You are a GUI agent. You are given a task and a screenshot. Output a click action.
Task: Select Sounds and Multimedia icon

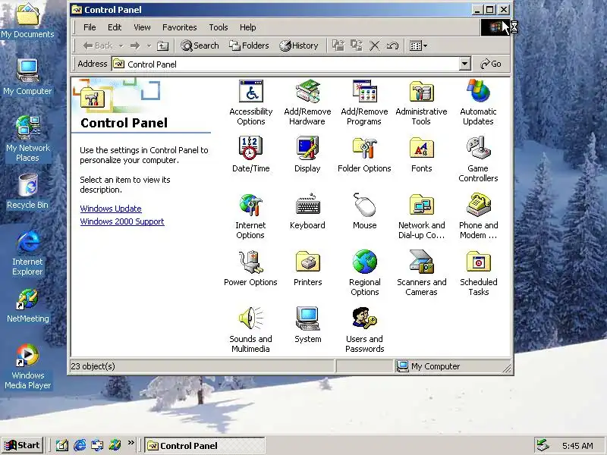[x=251, y=318]
